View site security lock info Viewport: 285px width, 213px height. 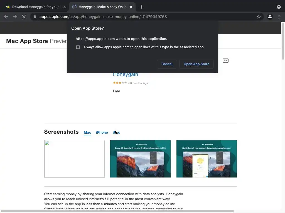[x=35, y=17]
